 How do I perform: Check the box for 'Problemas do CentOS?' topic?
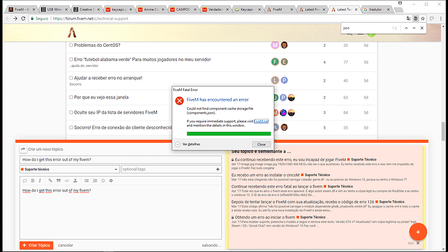tap(71, 45)
